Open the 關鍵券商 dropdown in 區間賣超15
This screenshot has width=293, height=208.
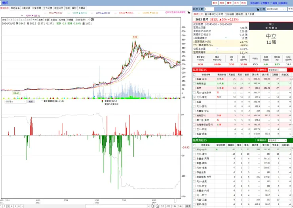(x=277, y=140)
